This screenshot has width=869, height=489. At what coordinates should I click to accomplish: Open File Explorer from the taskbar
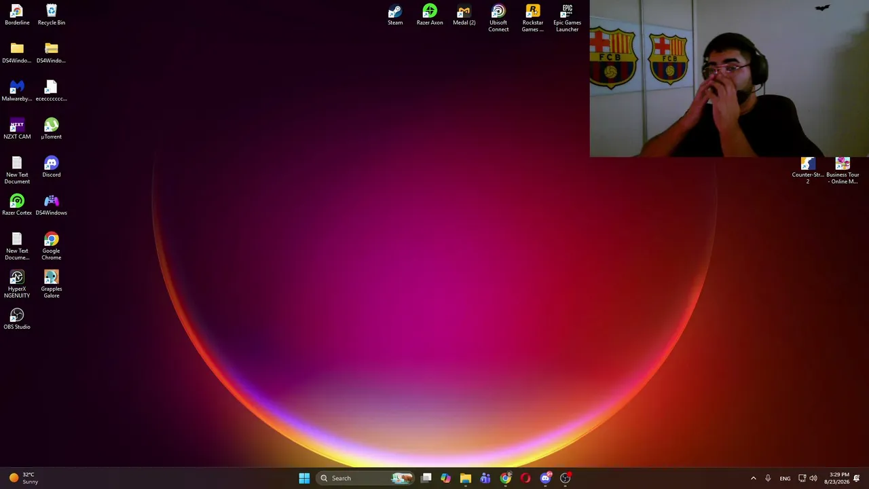(466, 478)
